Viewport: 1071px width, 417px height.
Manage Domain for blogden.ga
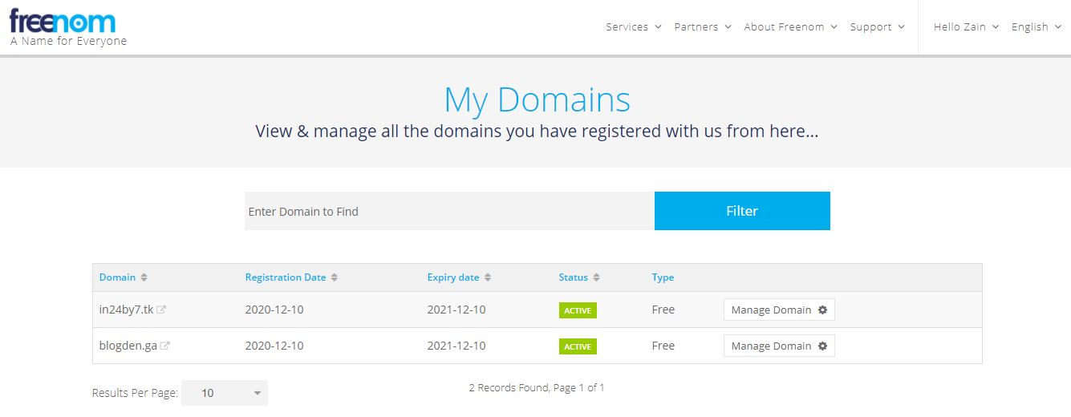click(779, 346)
